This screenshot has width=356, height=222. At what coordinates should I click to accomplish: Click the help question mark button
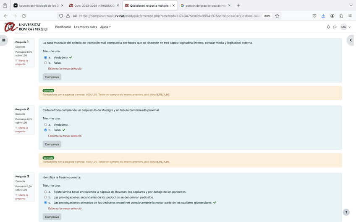pos(346,212)
